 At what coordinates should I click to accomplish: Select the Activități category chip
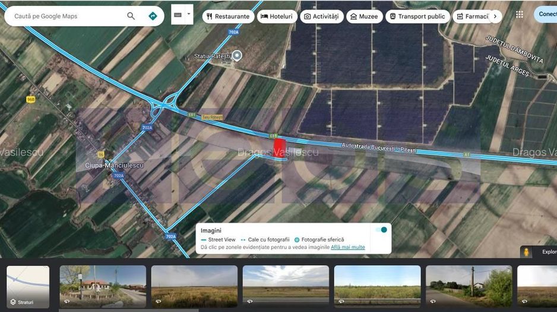point(321,17)
